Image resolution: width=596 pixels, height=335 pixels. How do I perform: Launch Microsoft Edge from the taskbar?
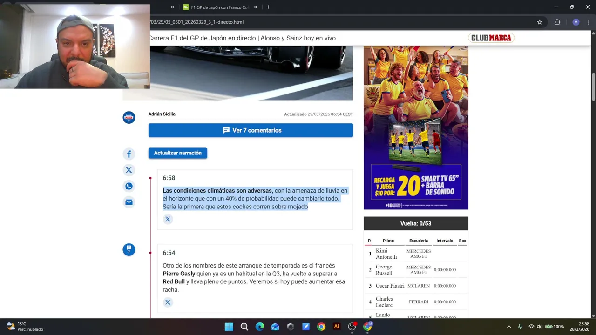tap(260, 327)
